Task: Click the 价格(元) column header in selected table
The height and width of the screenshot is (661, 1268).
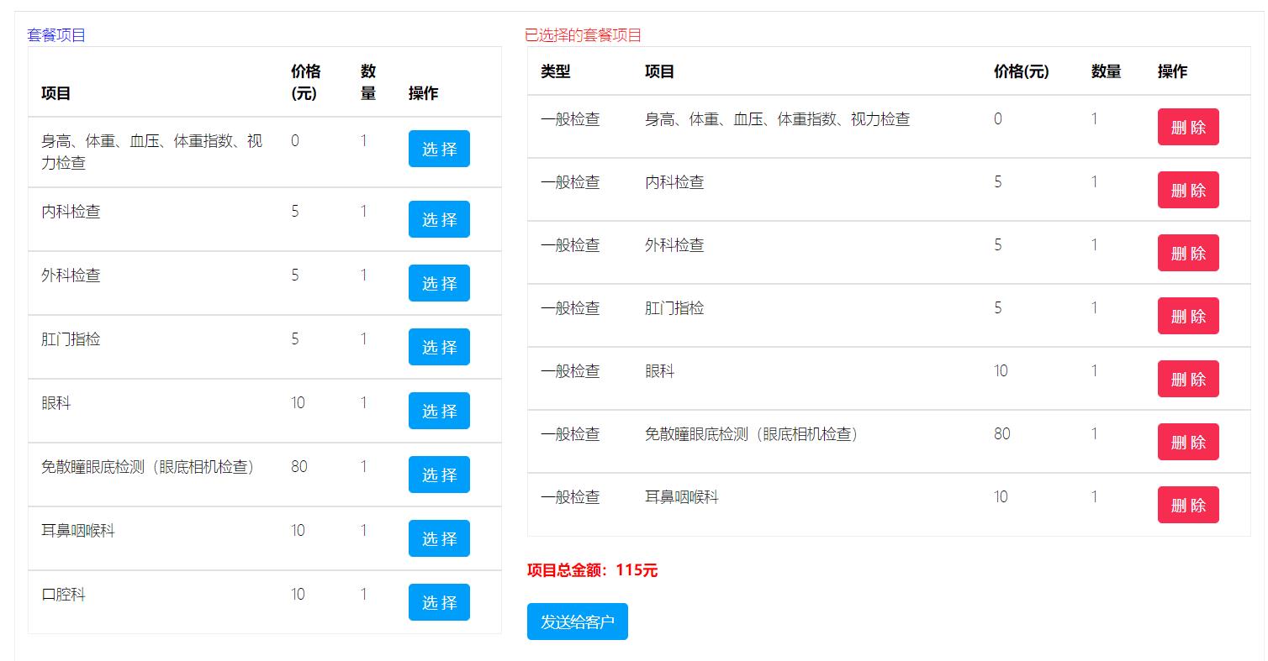Action: point(1021,72)
